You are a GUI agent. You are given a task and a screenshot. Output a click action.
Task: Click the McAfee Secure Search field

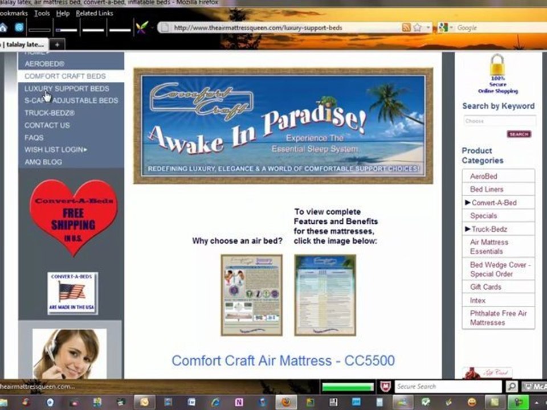tap(448, 387)
